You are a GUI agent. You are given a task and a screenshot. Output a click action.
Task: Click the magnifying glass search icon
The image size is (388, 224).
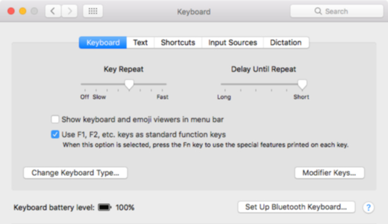(318, 11)
